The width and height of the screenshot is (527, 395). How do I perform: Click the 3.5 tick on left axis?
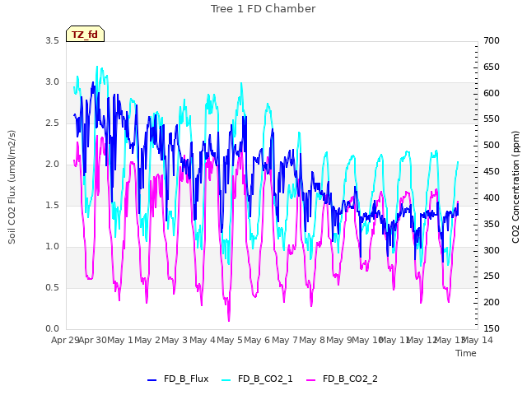[52, 40]
